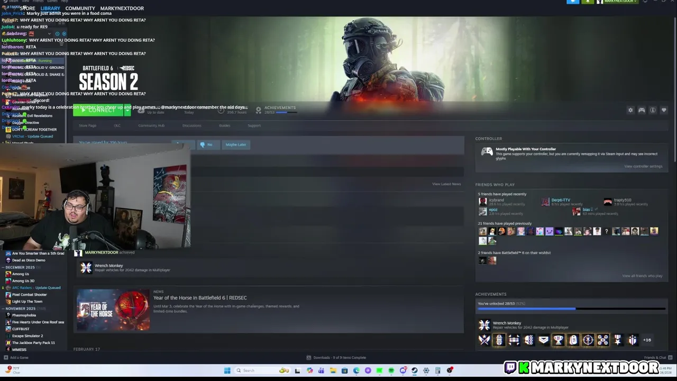The image size is (677, 381).
Task: Open Spotify from taskbar
Action: (391, 370)
